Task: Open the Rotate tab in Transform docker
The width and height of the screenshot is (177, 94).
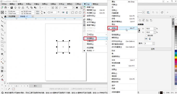Action: [140, 20]
